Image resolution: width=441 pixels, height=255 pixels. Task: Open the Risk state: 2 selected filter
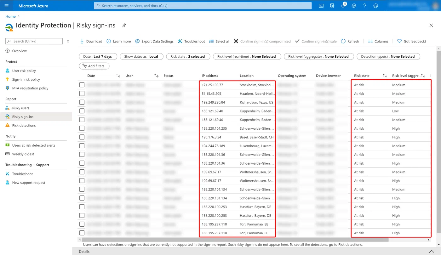188,57
